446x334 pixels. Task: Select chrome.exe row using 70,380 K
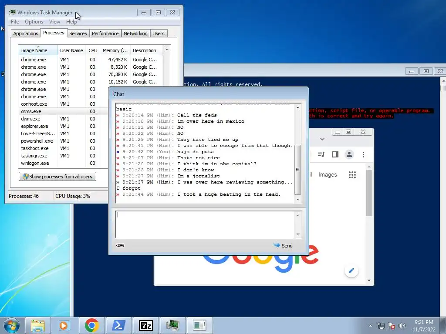click(x=91, y=74)
